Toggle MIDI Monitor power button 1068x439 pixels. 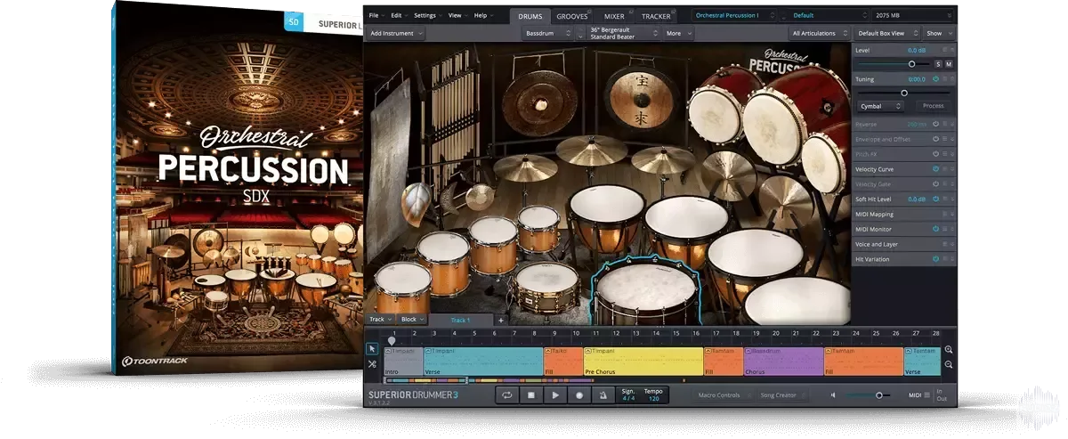(x=936, y=230)
